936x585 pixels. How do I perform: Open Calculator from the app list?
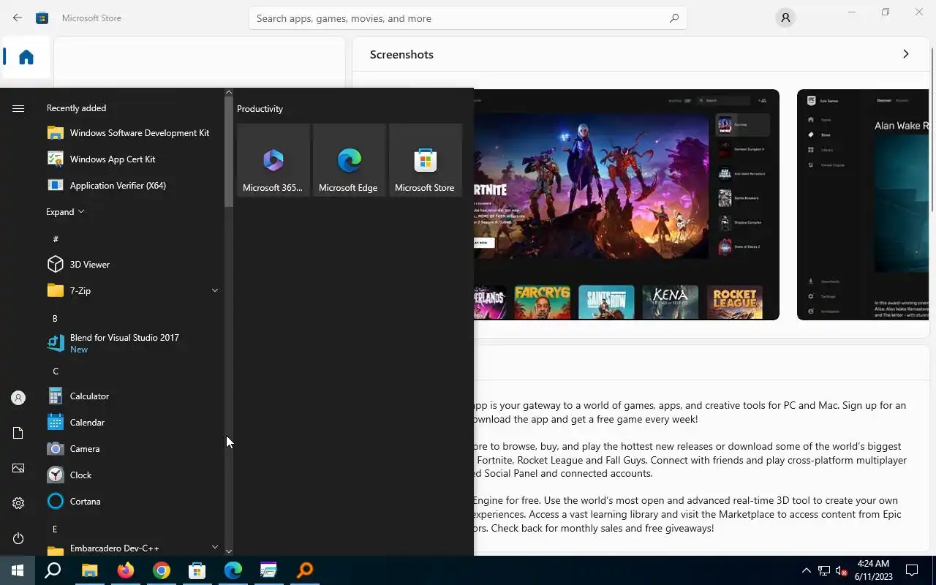pos(133,396)
